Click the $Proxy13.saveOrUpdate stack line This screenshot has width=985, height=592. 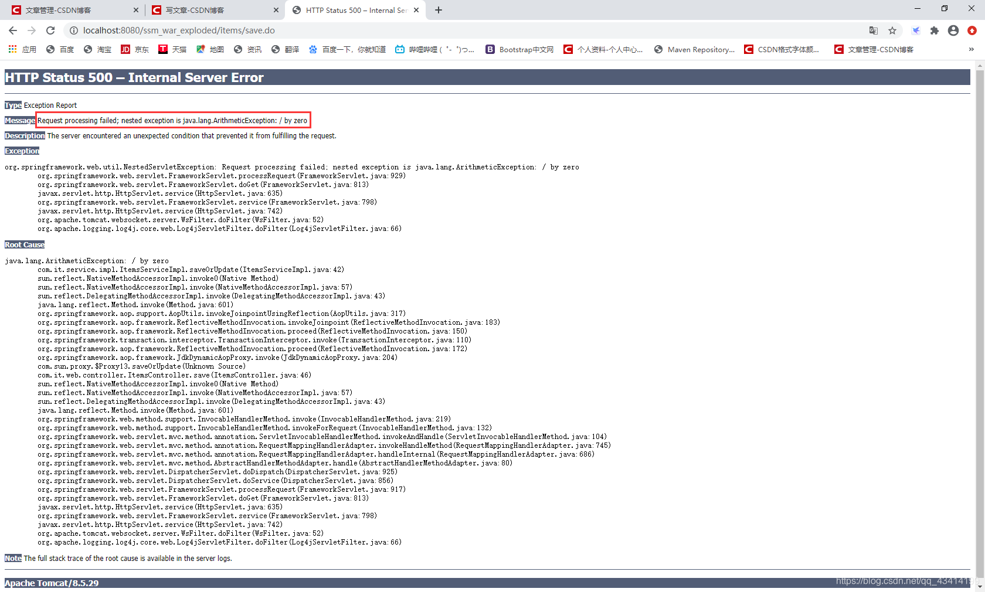[x=142, y=366]
